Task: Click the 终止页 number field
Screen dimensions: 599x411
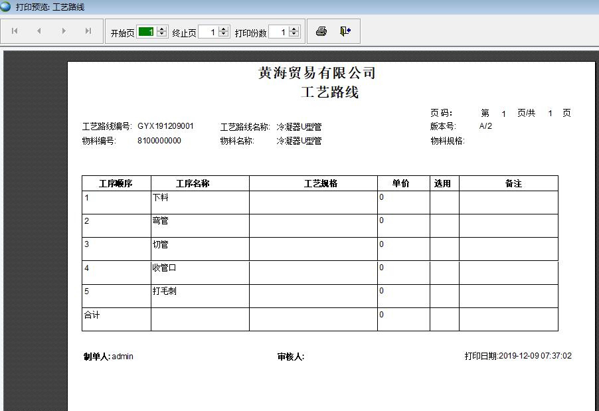Action: click(208, 32)
